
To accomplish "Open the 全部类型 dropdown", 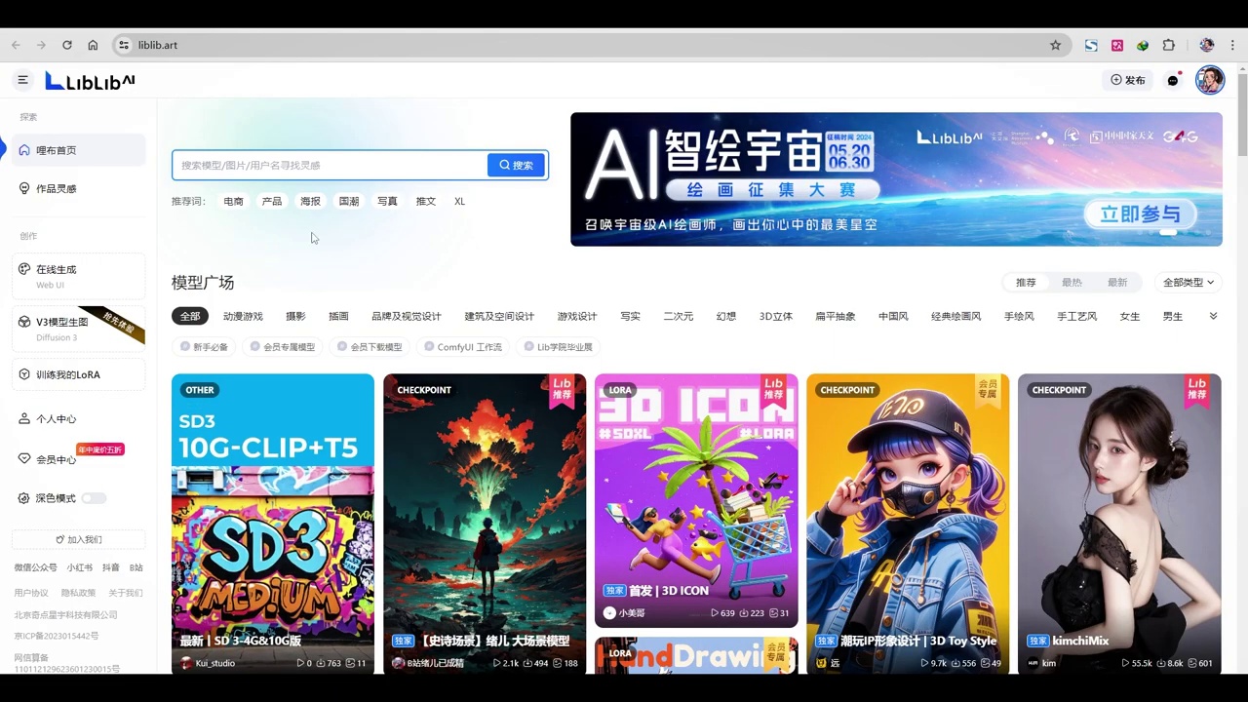I will (1189, 282).
